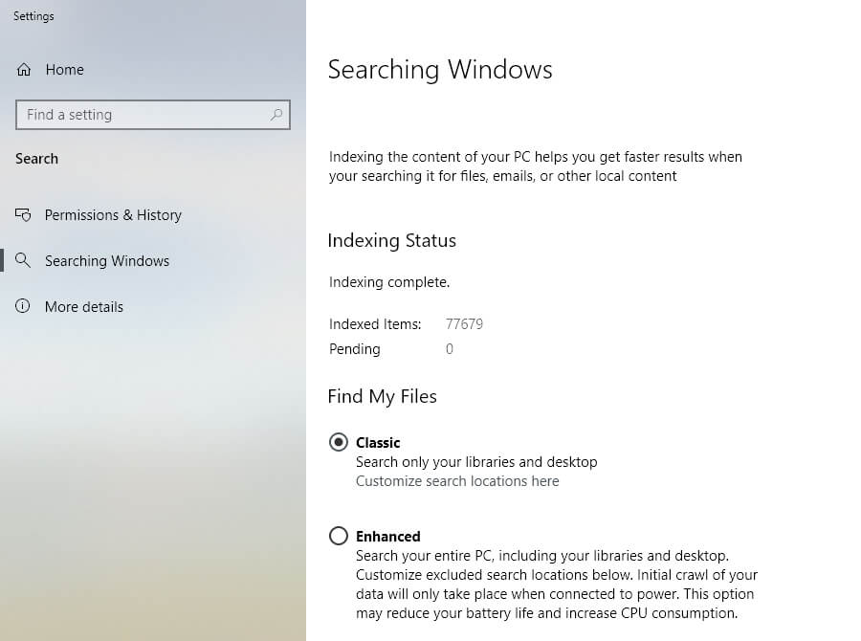861x641 pixels.
Task: Click the More details info circle icon
Action: pos(23,306)
